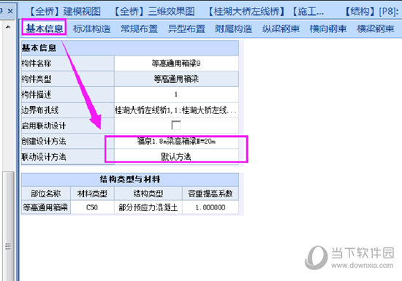The width and height of the screenshot is (402, 281).
Task: Select the 部分预应力混凝土 structure type cell
Action: coord(148,207)
